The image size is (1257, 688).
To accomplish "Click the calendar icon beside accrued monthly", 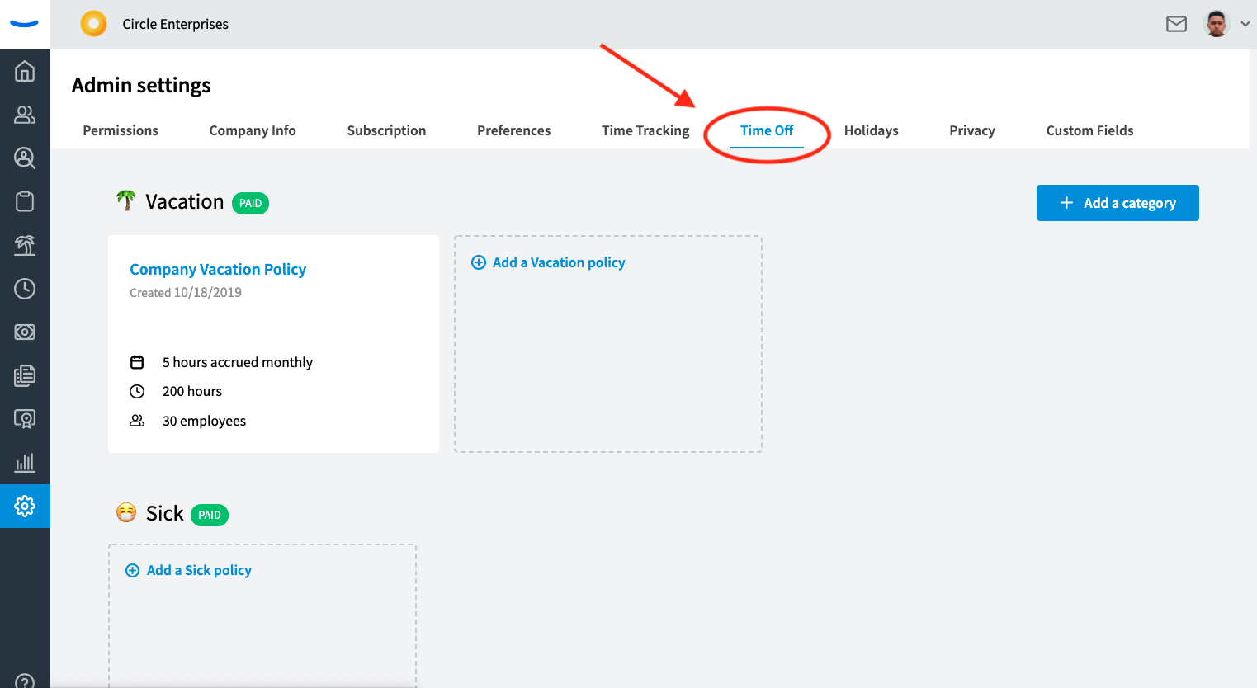I will point(137,362).
